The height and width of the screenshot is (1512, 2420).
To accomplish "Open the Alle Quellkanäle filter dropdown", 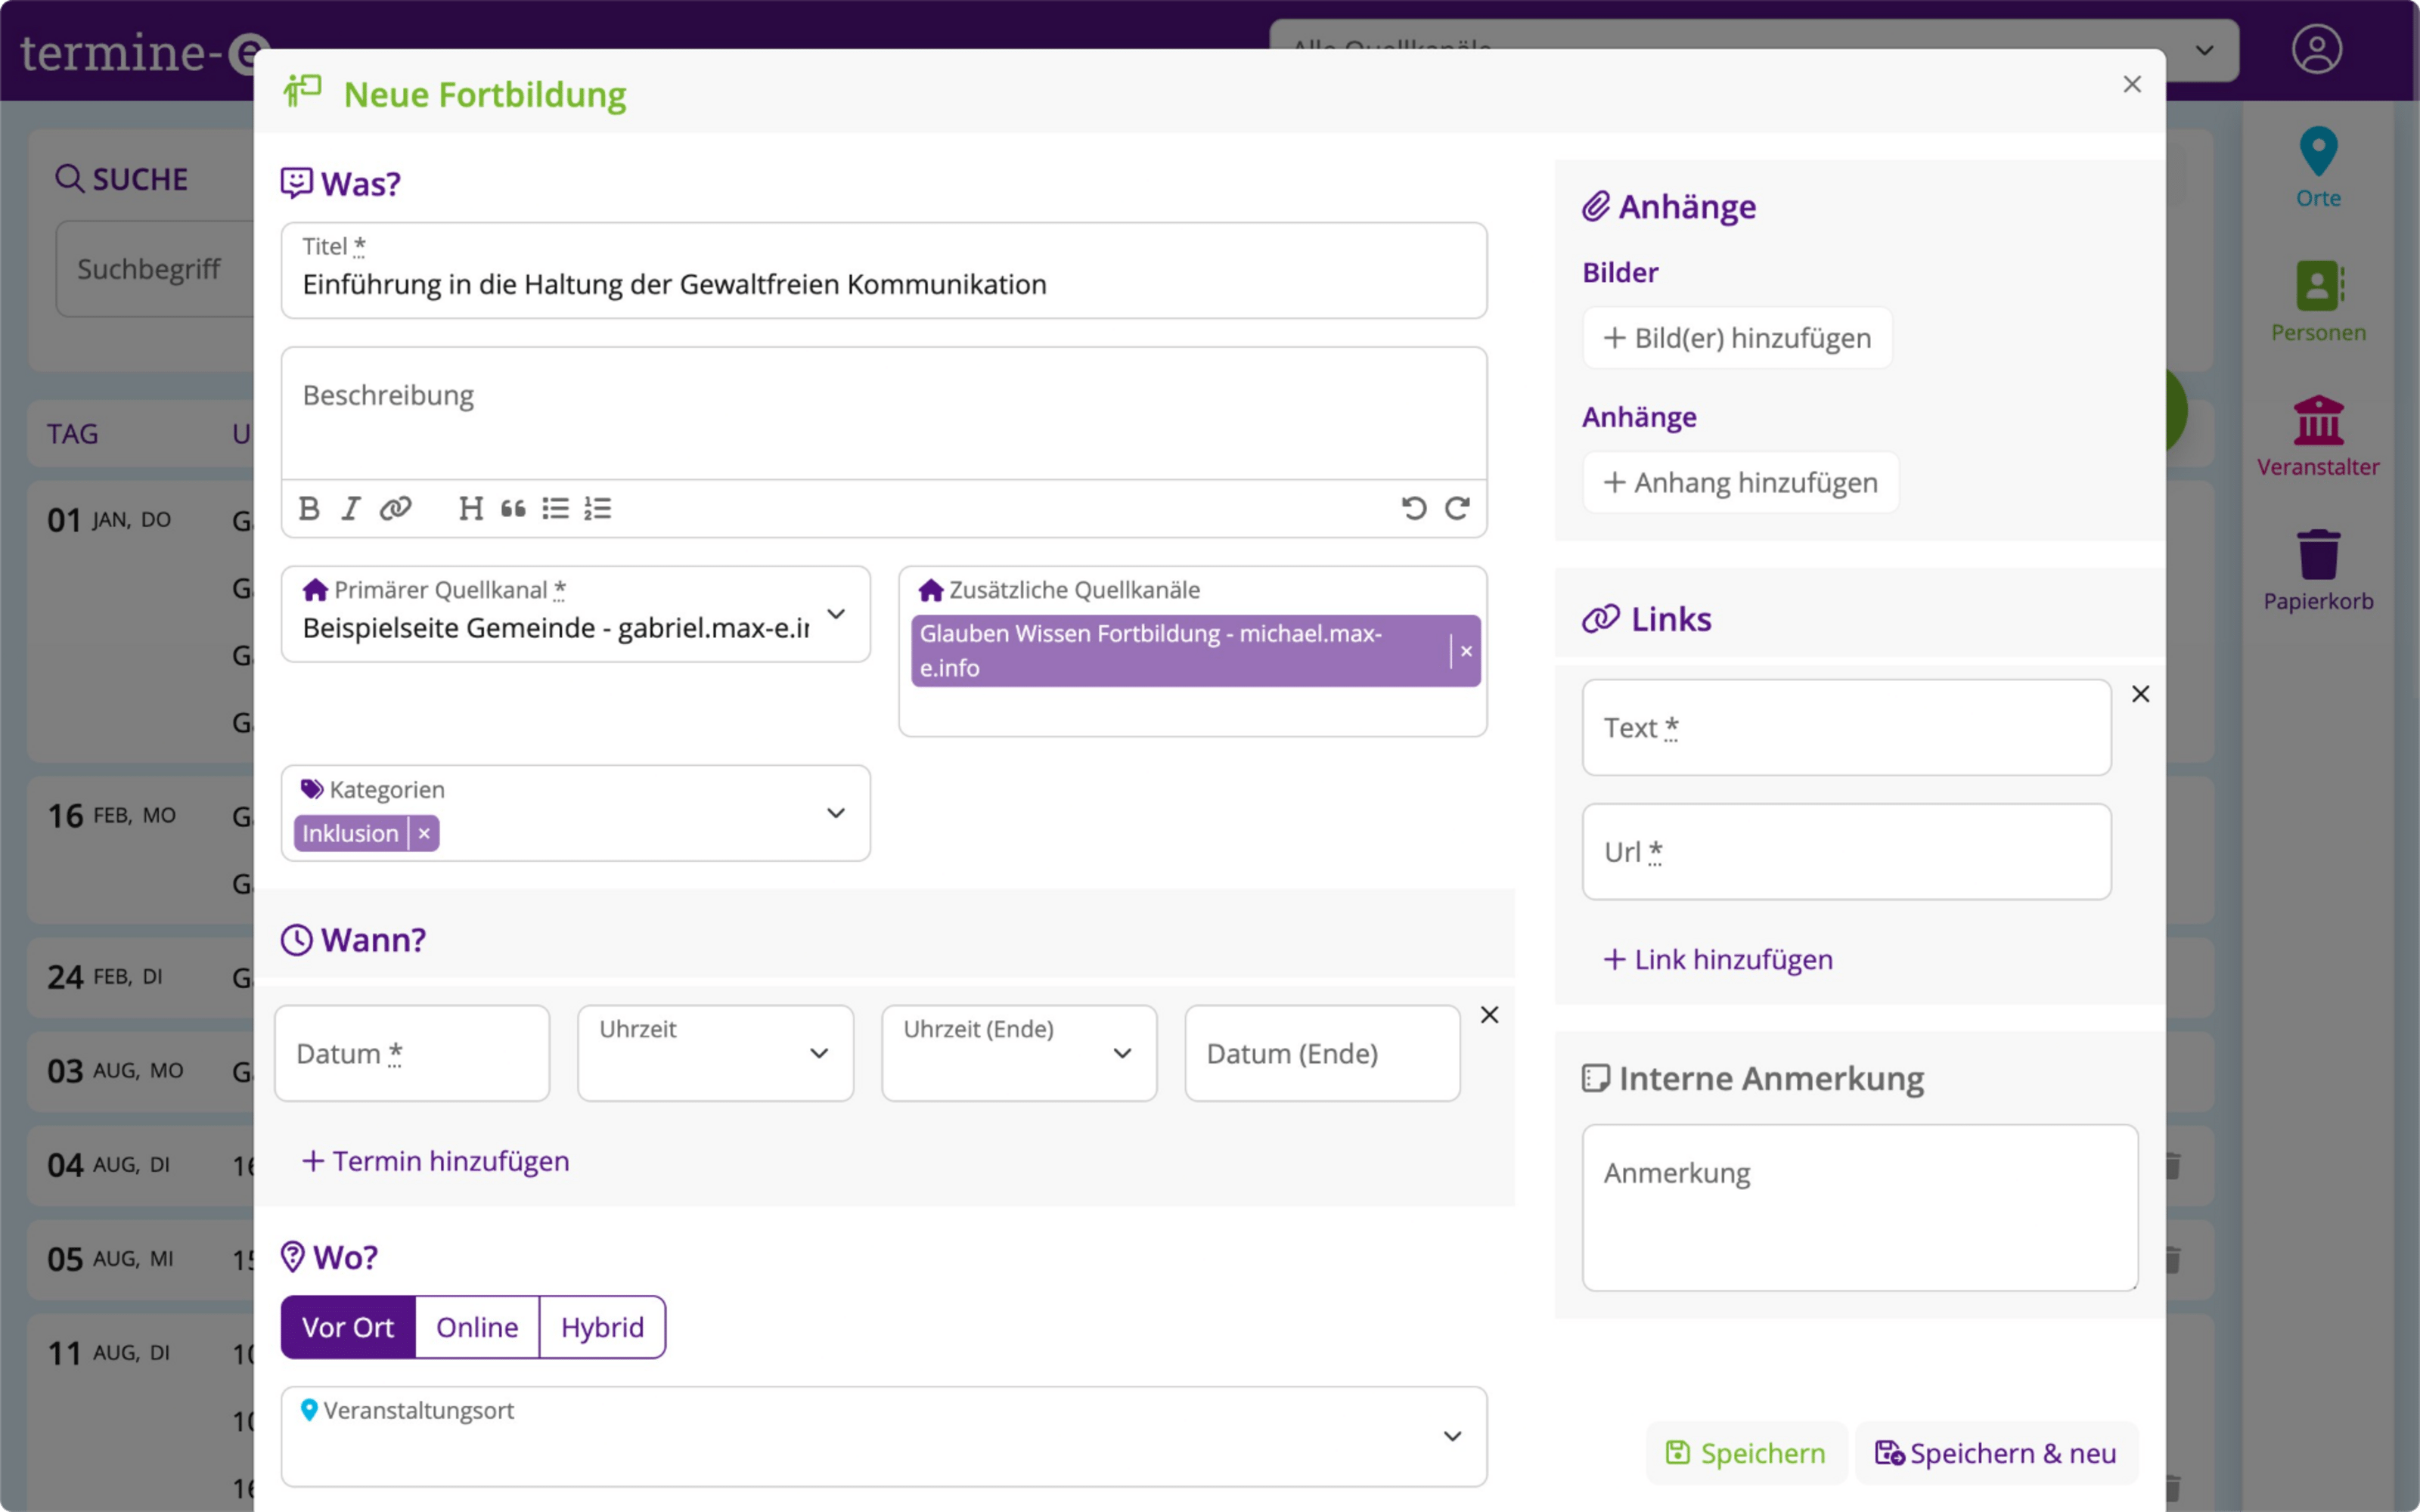I will 1754,49.
